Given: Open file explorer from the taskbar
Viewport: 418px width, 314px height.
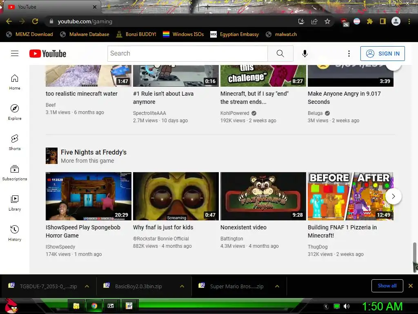Looking at the screenshot, I should [x=76, y=306].
